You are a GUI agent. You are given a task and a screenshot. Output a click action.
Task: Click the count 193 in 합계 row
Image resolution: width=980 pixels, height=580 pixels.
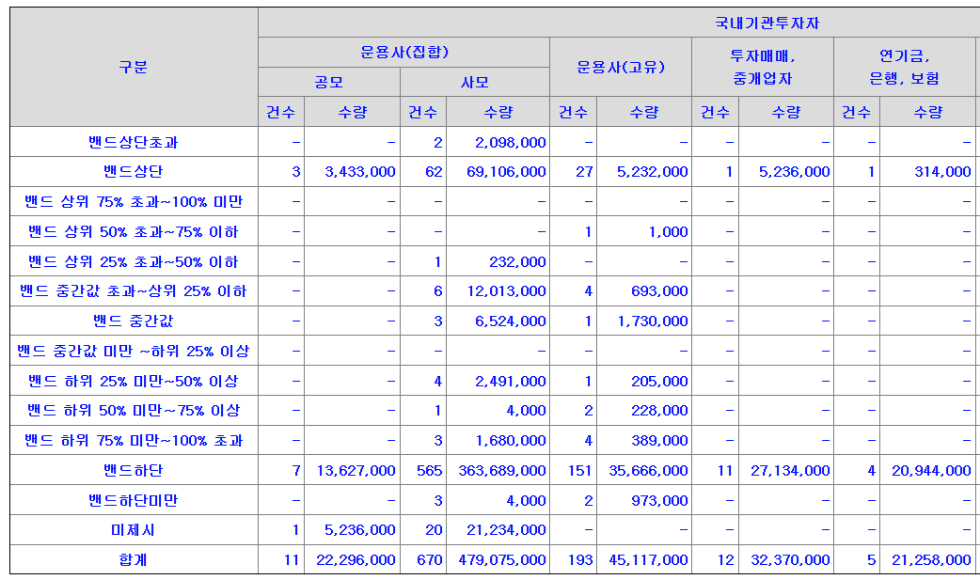point(580,560)
